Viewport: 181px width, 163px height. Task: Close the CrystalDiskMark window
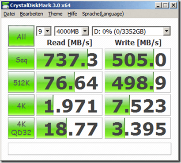click(173, 5)
